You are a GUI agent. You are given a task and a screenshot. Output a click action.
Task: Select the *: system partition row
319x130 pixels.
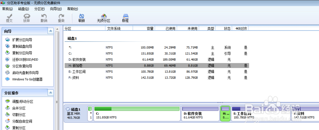(x=157, y=48)
